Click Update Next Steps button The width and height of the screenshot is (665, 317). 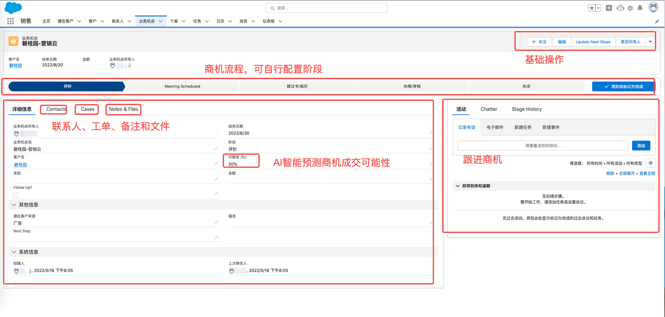(x=593, y=42)
